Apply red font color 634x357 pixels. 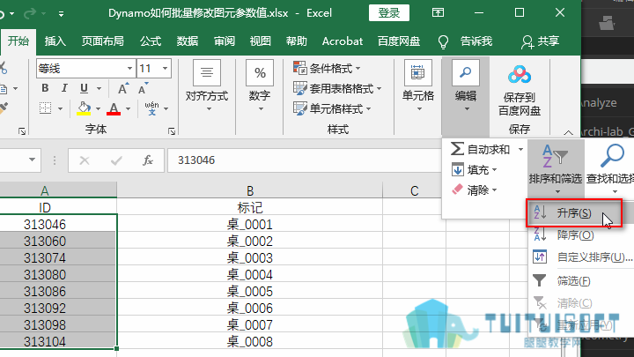point(114,108)
